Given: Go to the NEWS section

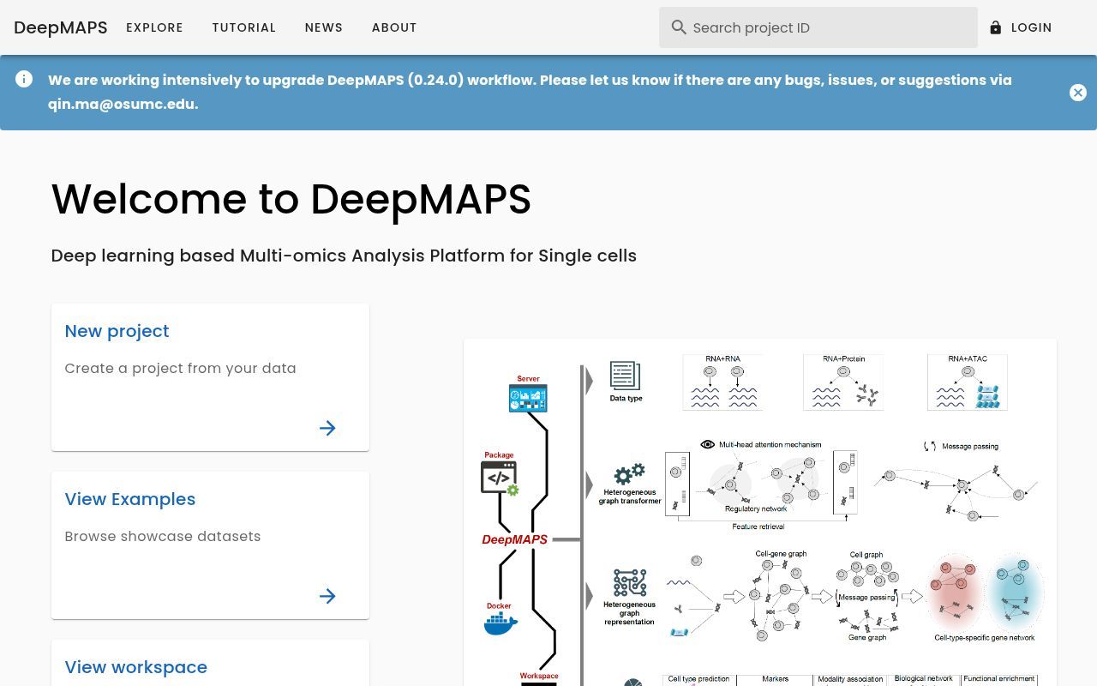Looking at the screenshot, I should [324, 27].
